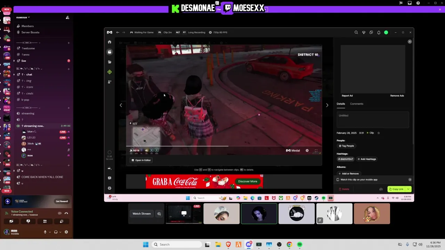The height and width of the screenshot is (250, 445).
Task: Open Discord user settings gear
Action: tap(66, 232)
